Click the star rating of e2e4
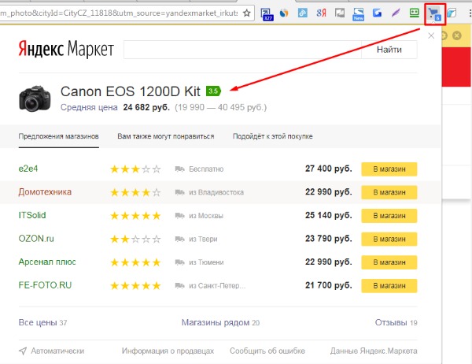Image resolution: width=472 pixels, height=364 pixels. click(x=135, y=169)
